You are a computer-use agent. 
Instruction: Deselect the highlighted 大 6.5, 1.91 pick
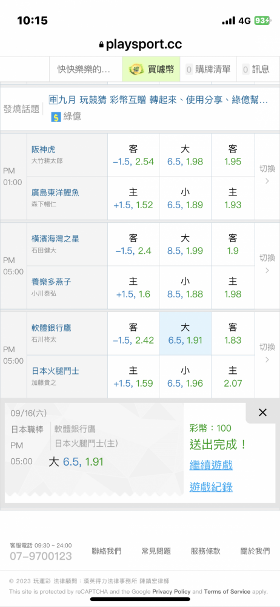tap(185, 334)
